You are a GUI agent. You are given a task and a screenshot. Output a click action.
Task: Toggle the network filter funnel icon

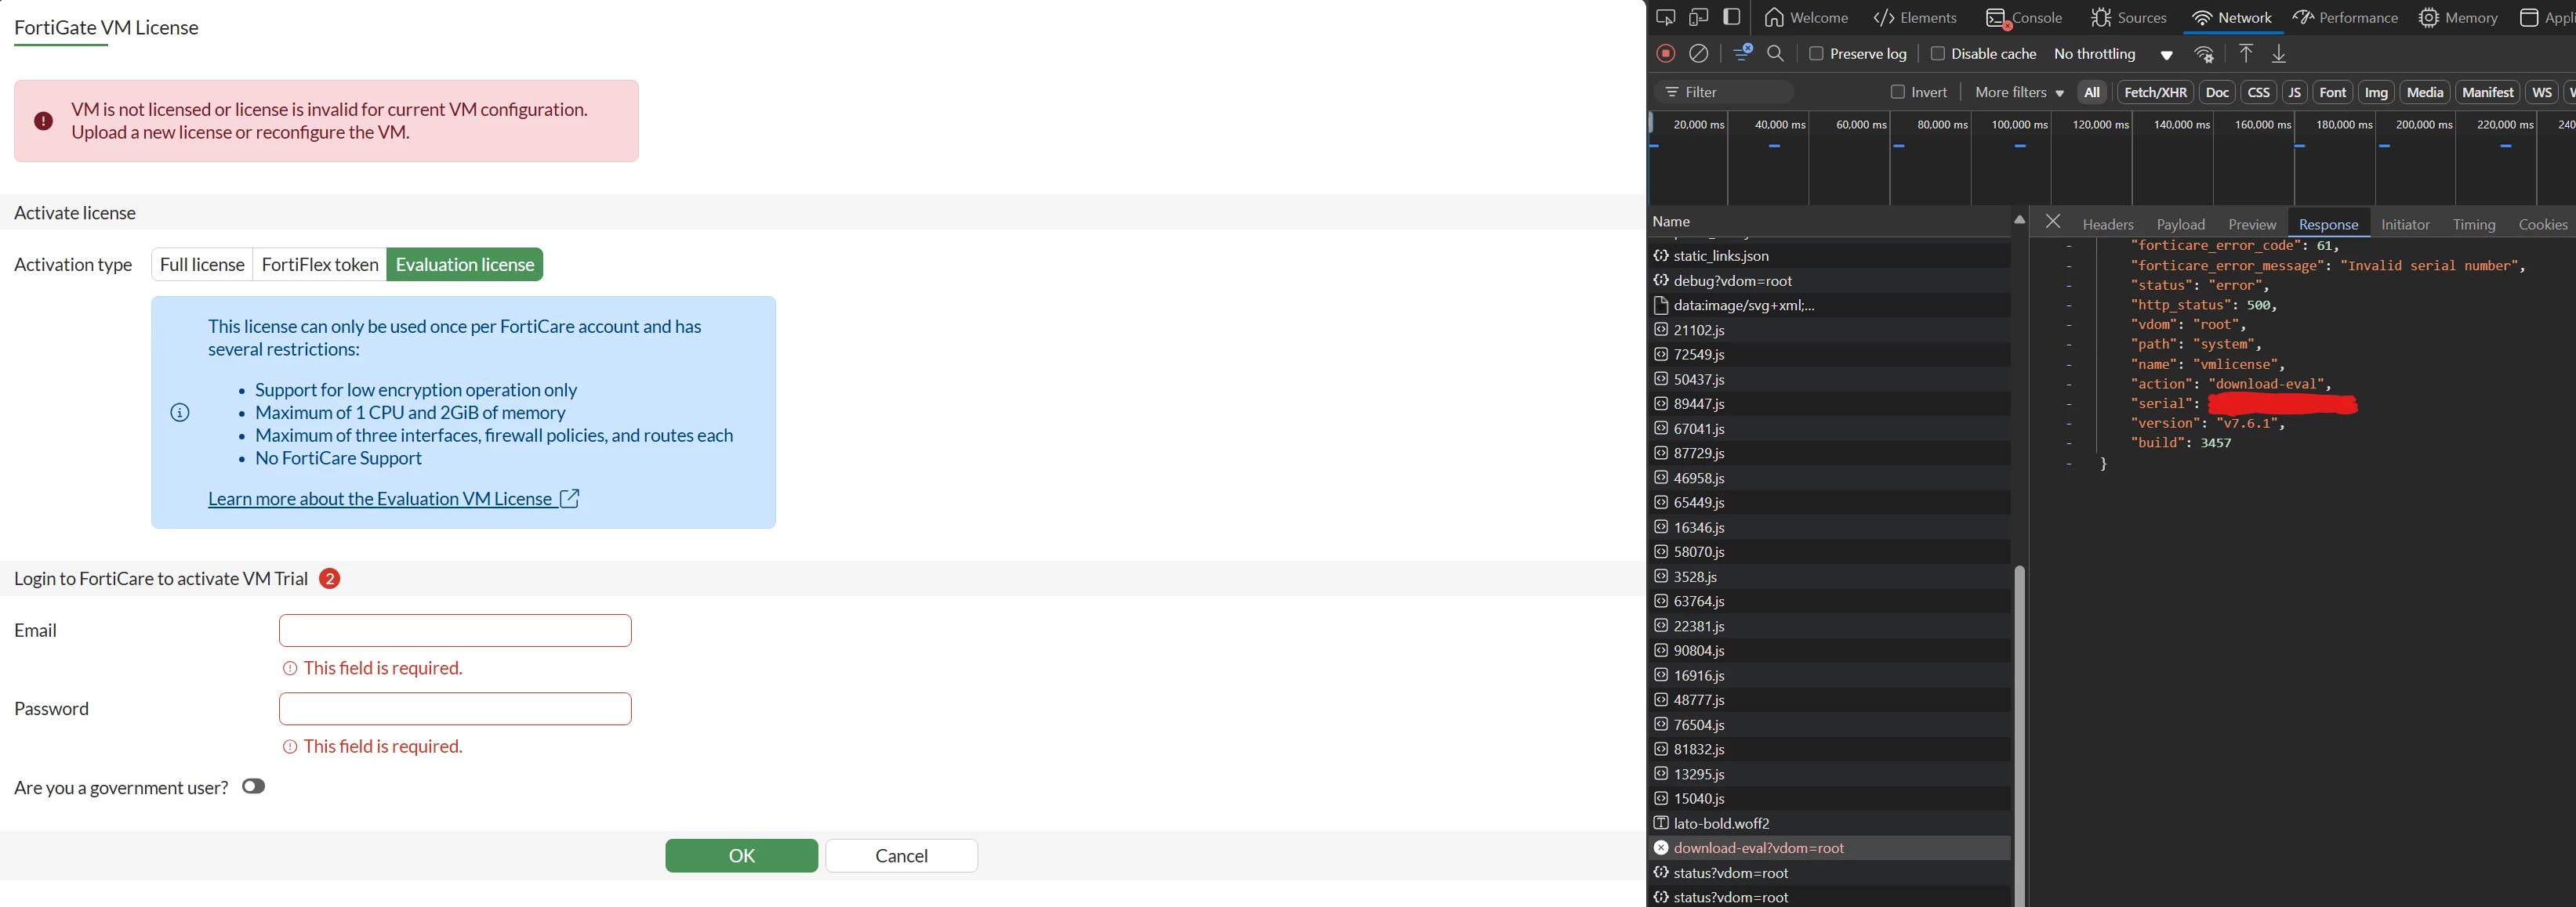click(x=1742, y=53)
